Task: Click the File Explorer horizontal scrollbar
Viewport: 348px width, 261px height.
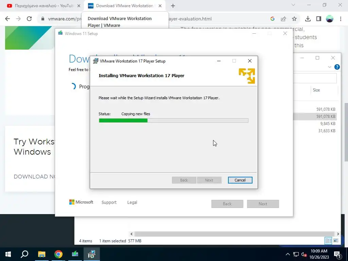Action: click(234, 234)
